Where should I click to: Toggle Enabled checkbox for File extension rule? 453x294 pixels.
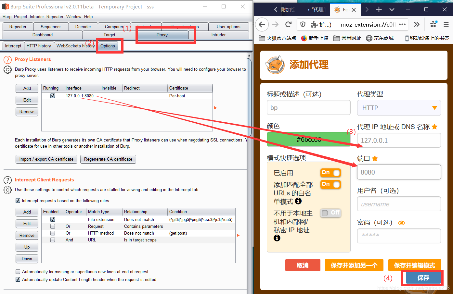click(53, 219)
